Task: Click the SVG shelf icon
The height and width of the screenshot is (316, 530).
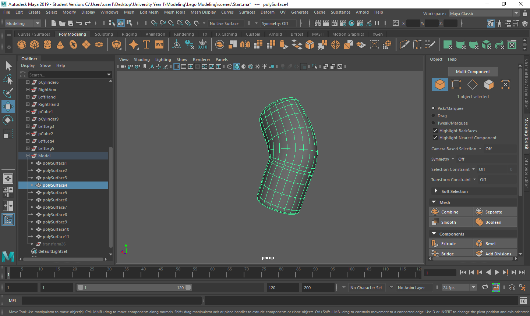Action: [159, 45]
